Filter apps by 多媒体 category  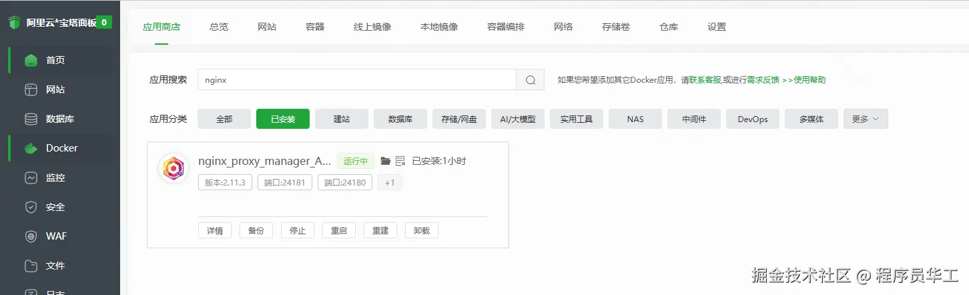[812, 119]
